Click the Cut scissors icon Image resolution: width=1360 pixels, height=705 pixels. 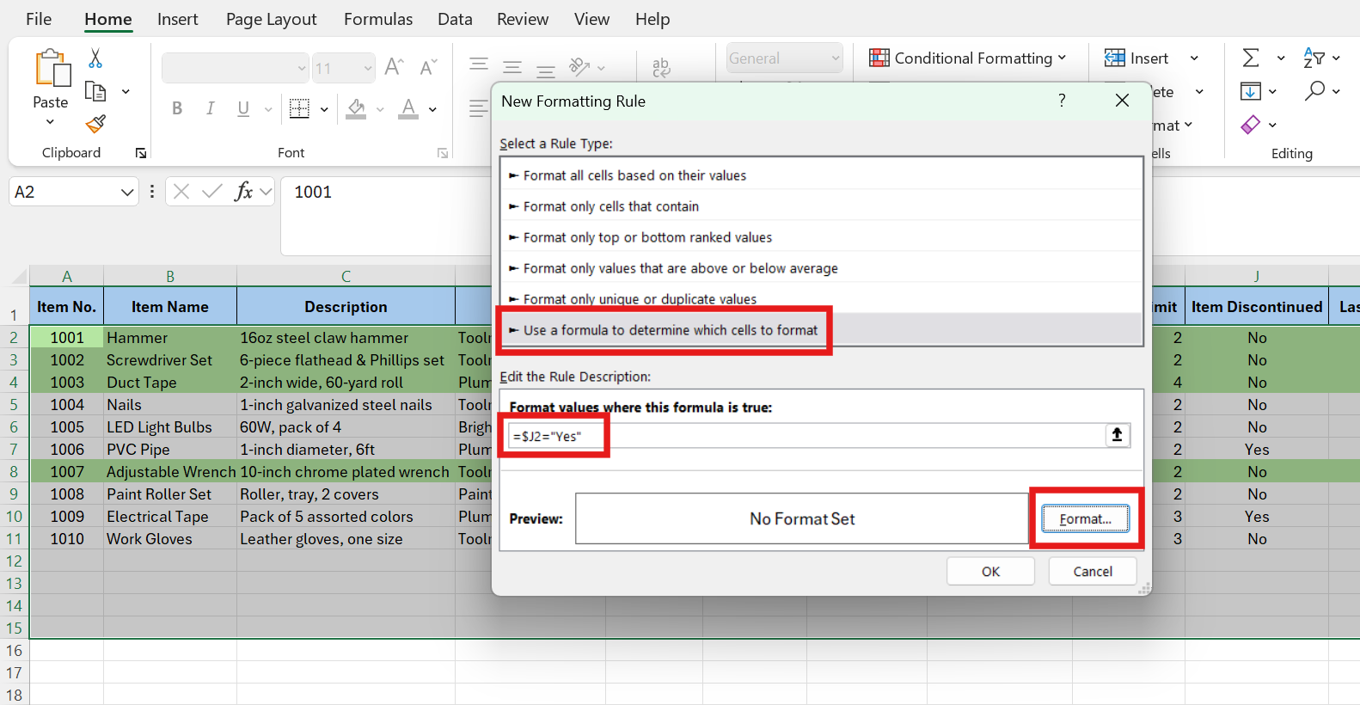coord(95,58)
